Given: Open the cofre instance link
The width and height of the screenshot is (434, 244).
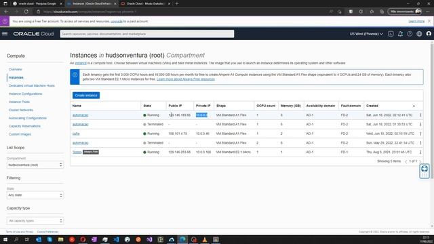Looking at the screenshot, I should click(x=76, y=134).
